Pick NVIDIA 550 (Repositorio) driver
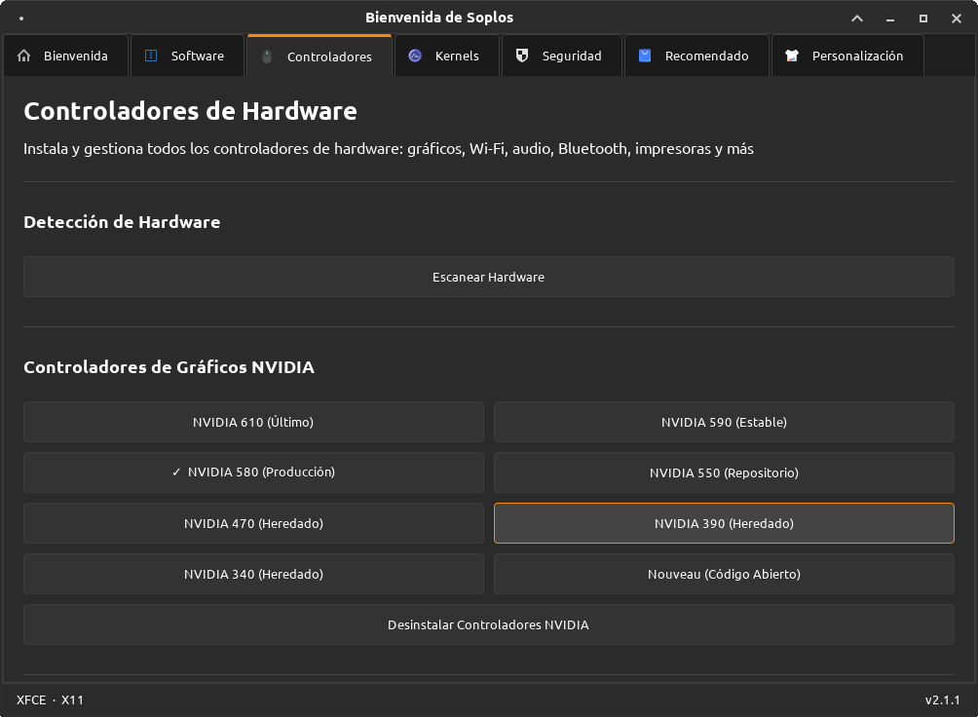The height and width of the screenshot is (717, 978). point(724,472)
